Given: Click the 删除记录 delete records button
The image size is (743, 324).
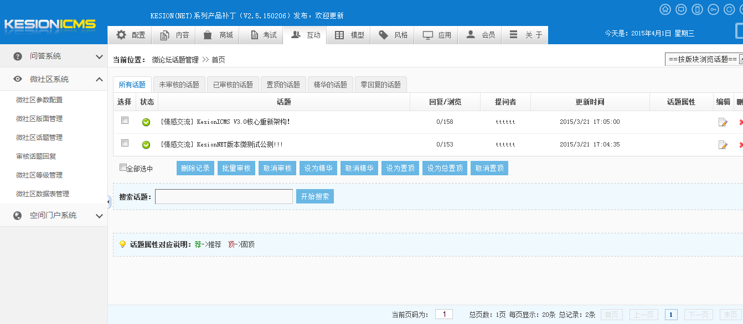Looking at the screenshot, I should 195,168.
